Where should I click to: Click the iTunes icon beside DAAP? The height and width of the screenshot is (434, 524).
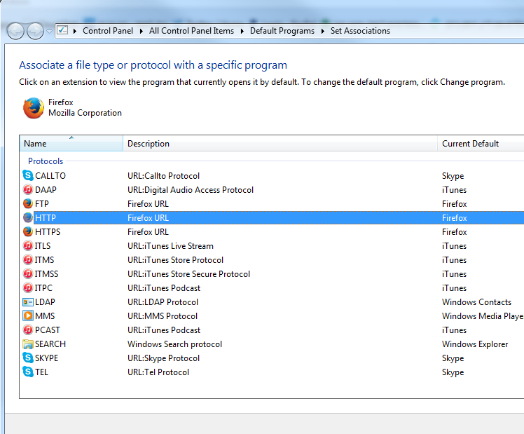(x=28, y=189)
